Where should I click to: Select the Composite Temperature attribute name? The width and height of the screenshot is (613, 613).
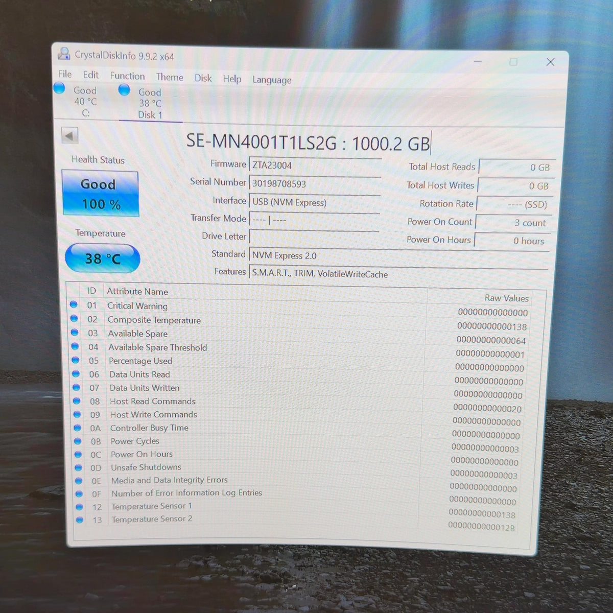coord(154,320)
